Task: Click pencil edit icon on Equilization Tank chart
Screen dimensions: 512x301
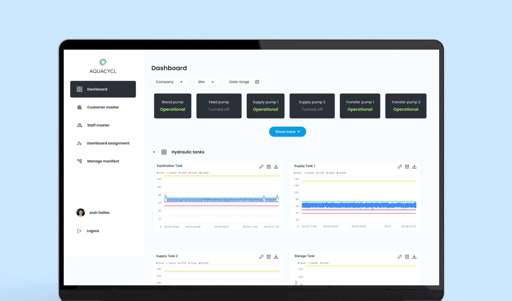Action: [261, 167]
